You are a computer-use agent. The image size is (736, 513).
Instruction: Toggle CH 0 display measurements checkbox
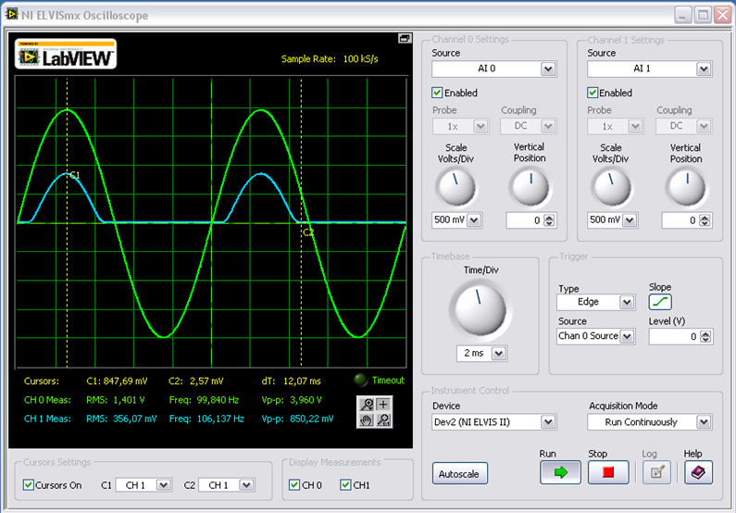(x=294, y=485)
